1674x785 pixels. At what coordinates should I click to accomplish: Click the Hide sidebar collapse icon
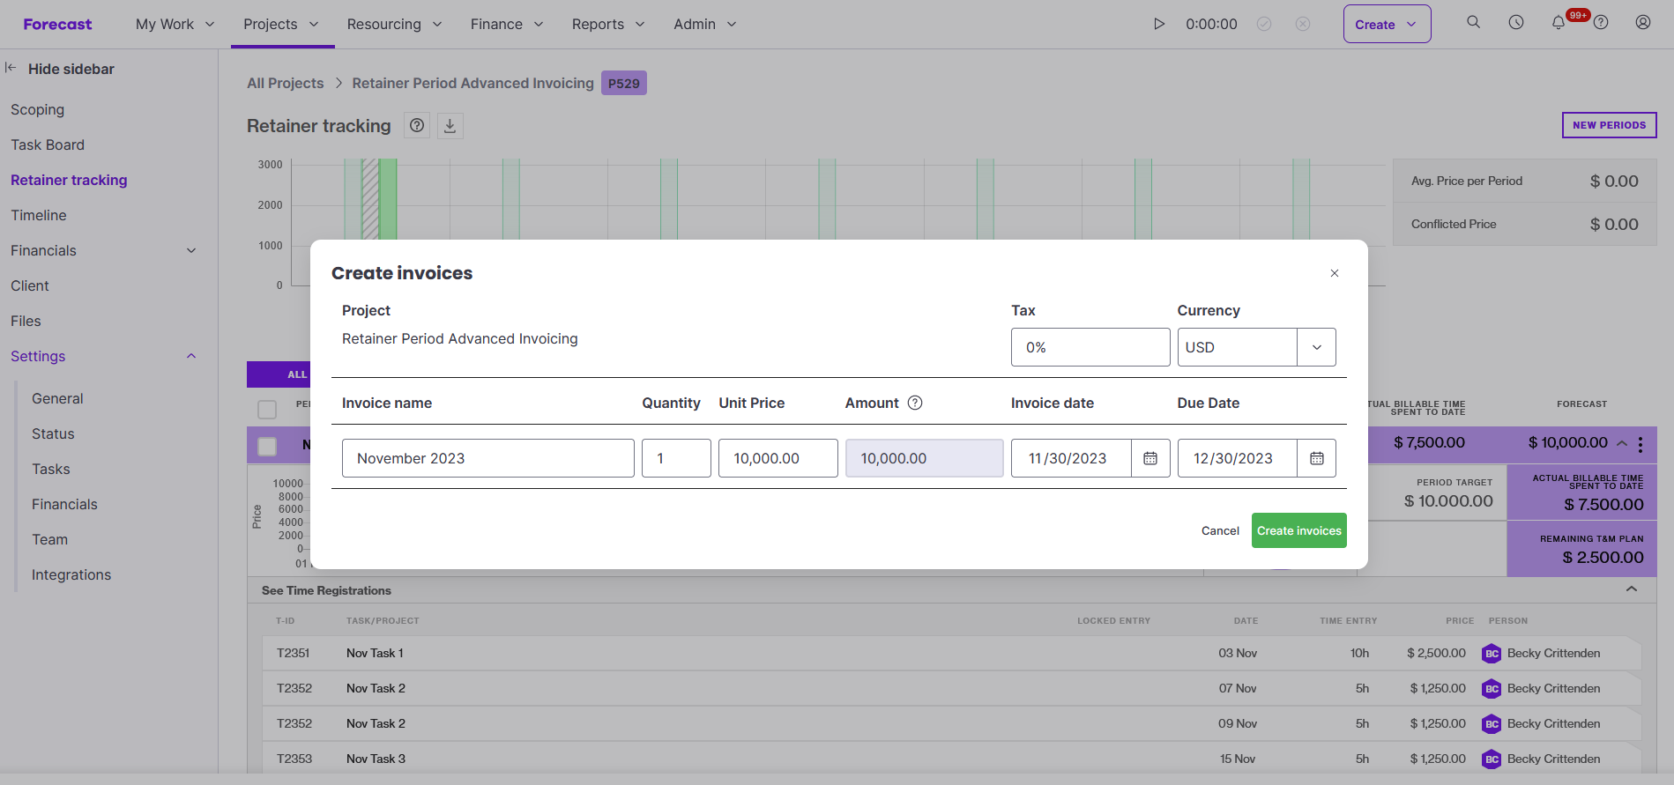[11, 68]
